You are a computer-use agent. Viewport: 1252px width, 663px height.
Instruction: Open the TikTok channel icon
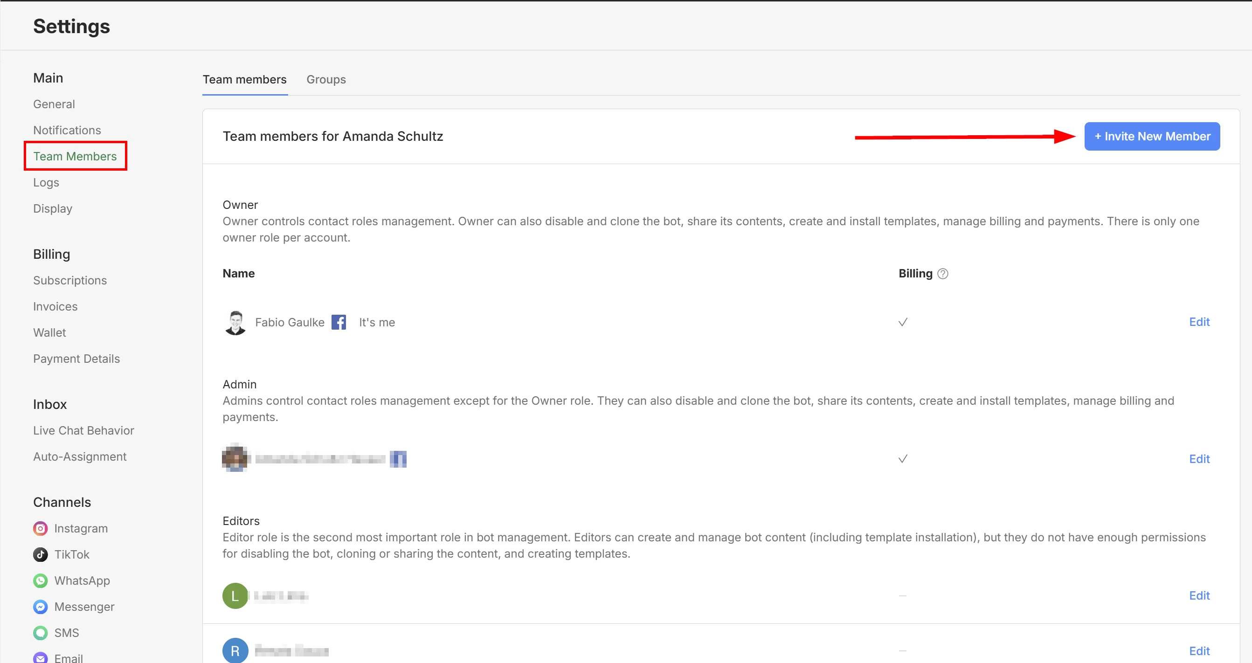point(41,554)
